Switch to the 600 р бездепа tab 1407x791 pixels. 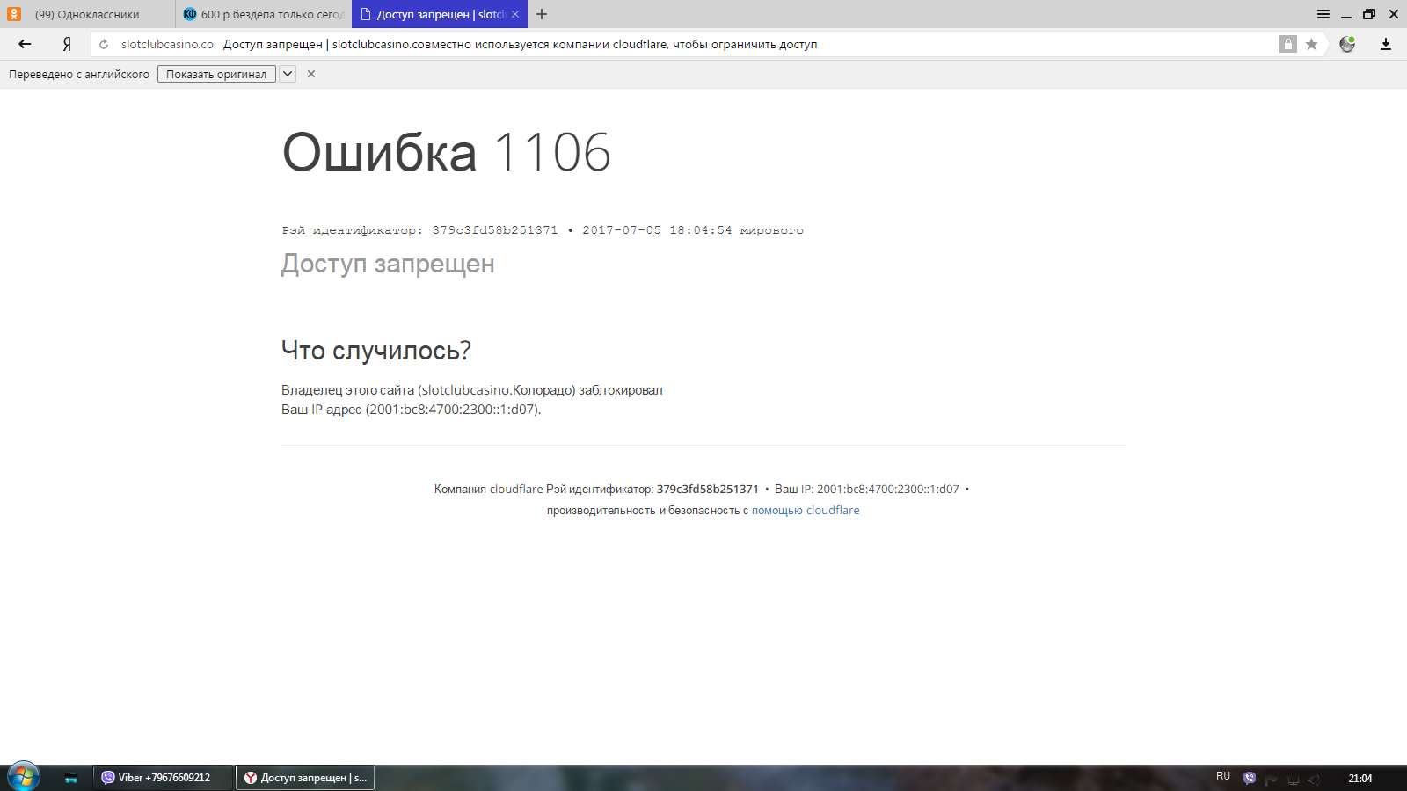click(264, 14)
